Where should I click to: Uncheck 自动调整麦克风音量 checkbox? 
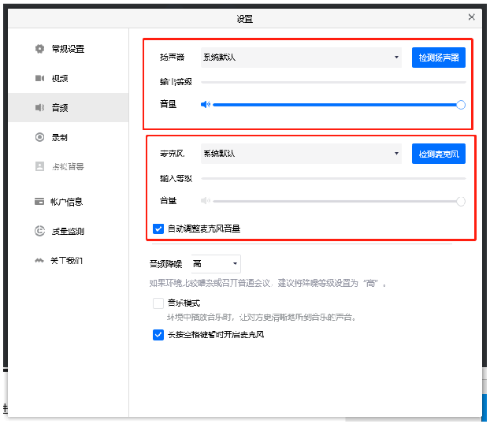tap(158, 229)
